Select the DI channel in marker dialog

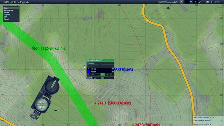click(112, 75)
